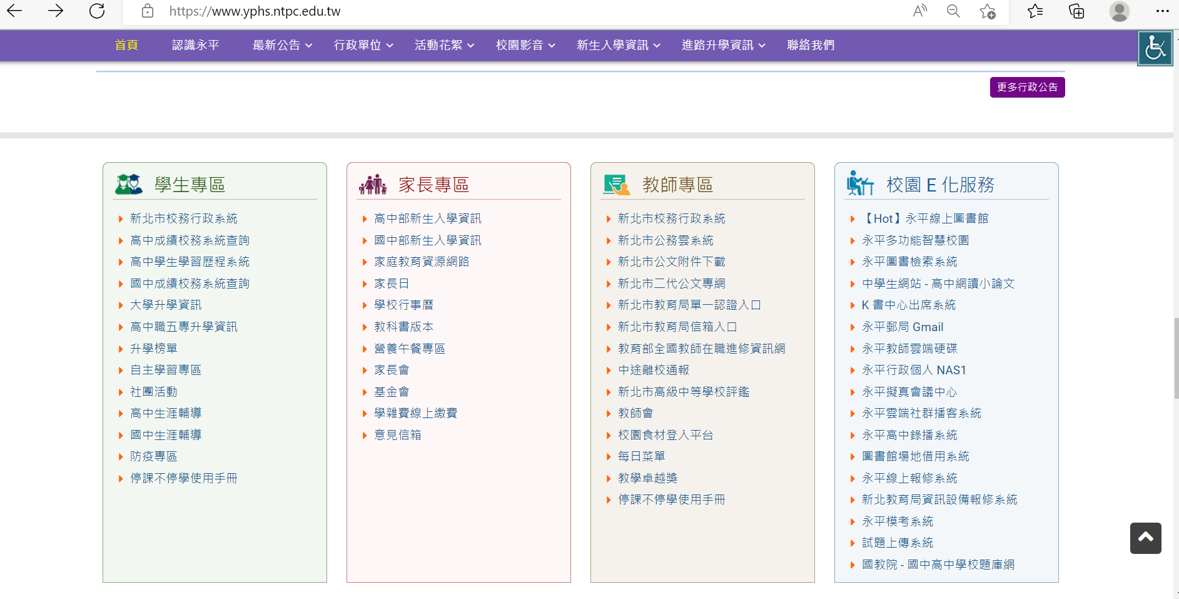Open the accessibility wheelchair icon

click(1155, 48)
